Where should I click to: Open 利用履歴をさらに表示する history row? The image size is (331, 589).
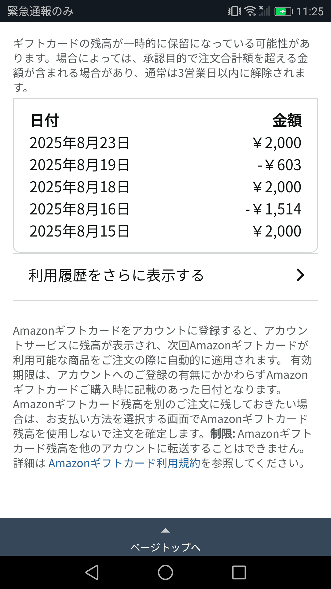(116, 275)
